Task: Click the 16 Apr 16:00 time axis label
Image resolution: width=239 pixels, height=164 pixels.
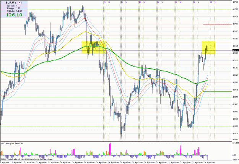Action: click(x=114, y=162)
